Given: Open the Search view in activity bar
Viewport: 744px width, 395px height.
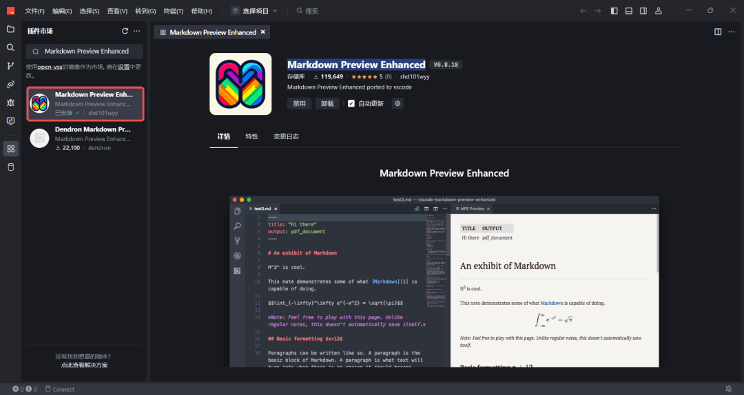Looking at the screenshot, I should point(10,47).
